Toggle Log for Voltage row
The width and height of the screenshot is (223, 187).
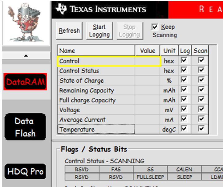click(x=184, y=109)
